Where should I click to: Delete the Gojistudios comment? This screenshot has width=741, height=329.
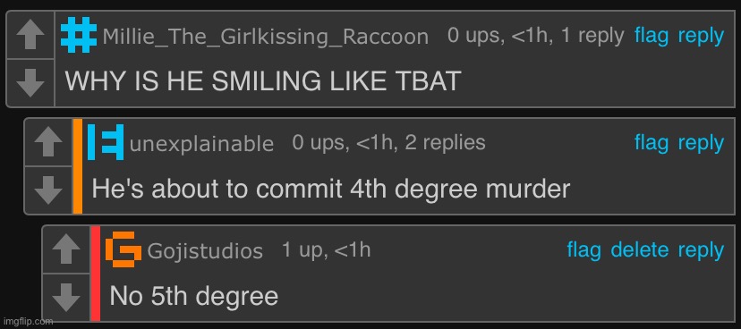click(639, 250)
